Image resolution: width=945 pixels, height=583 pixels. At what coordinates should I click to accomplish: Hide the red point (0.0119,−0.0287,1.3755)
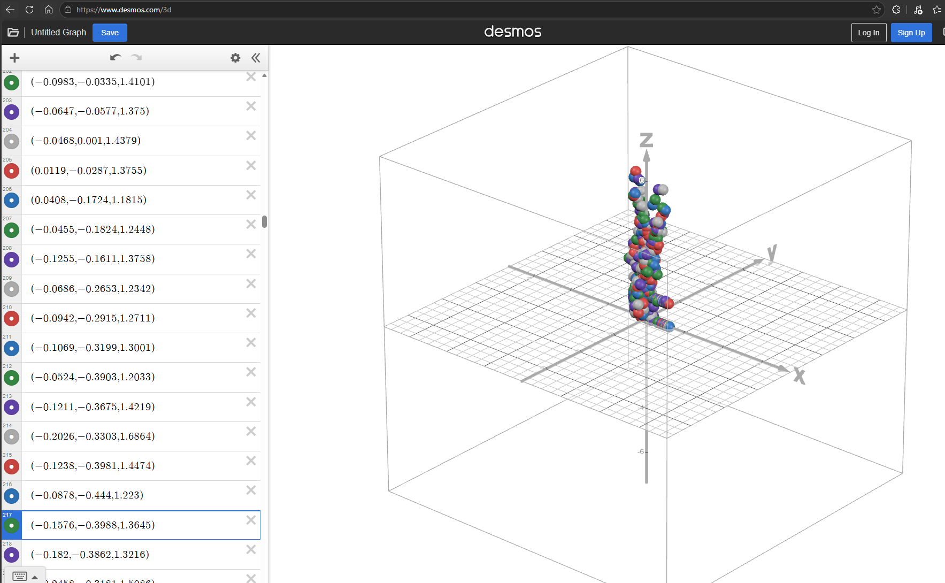point(11,171)
